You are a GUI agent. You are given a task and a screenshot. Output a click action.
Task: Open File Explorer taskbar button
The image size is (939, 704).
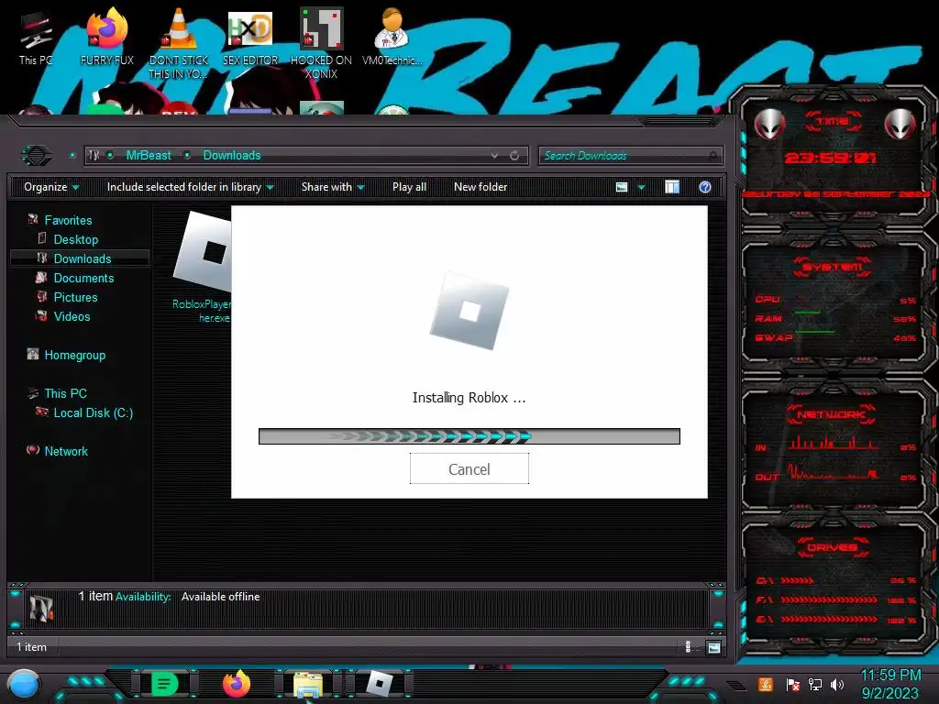(x=308, y=685)
